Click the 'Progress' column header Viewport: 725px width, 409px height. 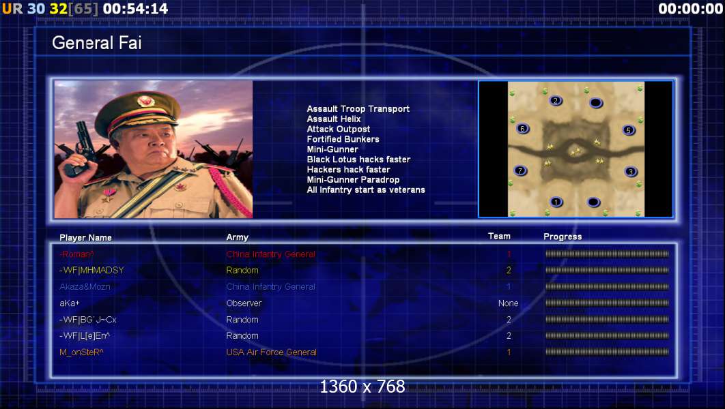pos(563,237)
